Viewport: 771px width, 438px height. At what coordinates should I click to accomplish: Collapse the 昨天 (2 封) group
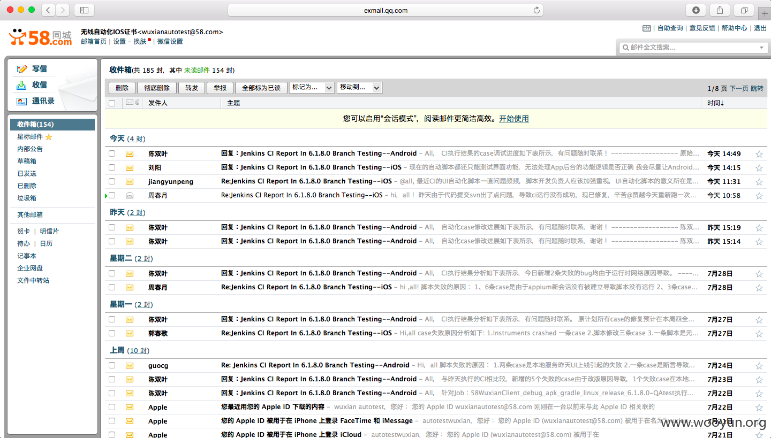127,212
